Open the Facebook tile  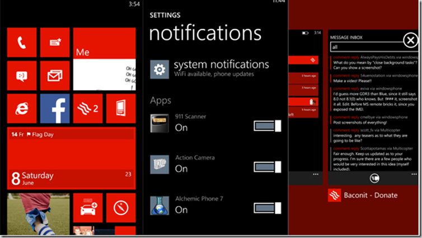click(55, 109)
